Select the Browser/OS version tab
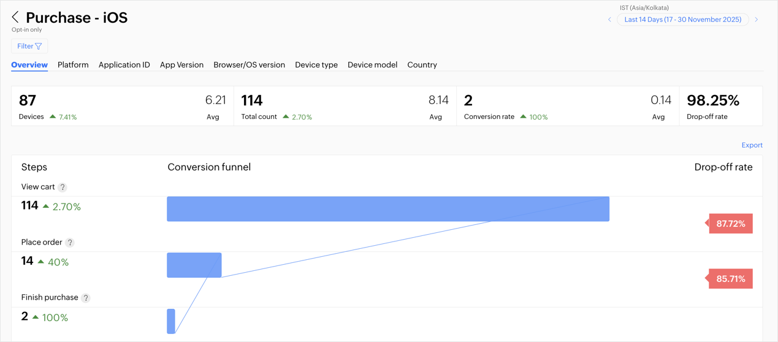778x342 pixels. click(249, 65)
